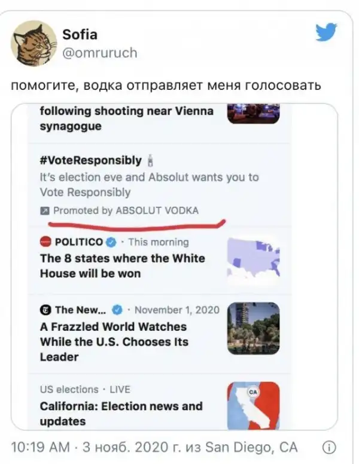The height and width of the screenshot is (464, 359).
Task: Open California election news and updates
Action: coord(121,414)
